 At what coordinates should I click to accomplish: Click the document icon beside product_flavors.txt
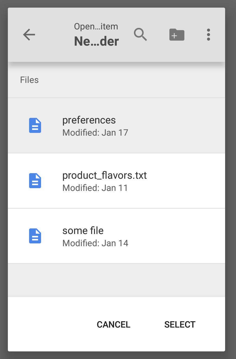click(35, 181)
